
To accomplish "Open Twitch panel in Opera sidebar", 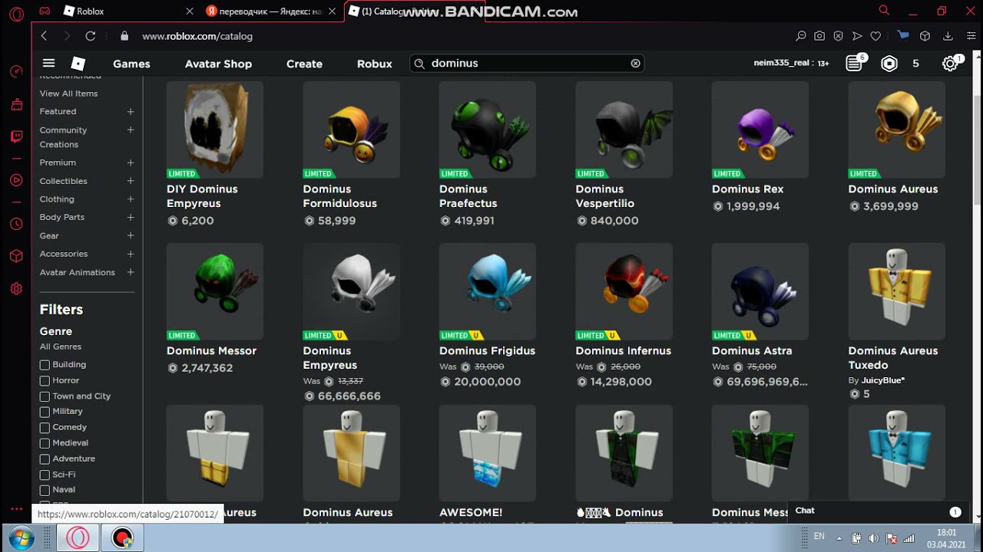I will [x=16, y=136].
